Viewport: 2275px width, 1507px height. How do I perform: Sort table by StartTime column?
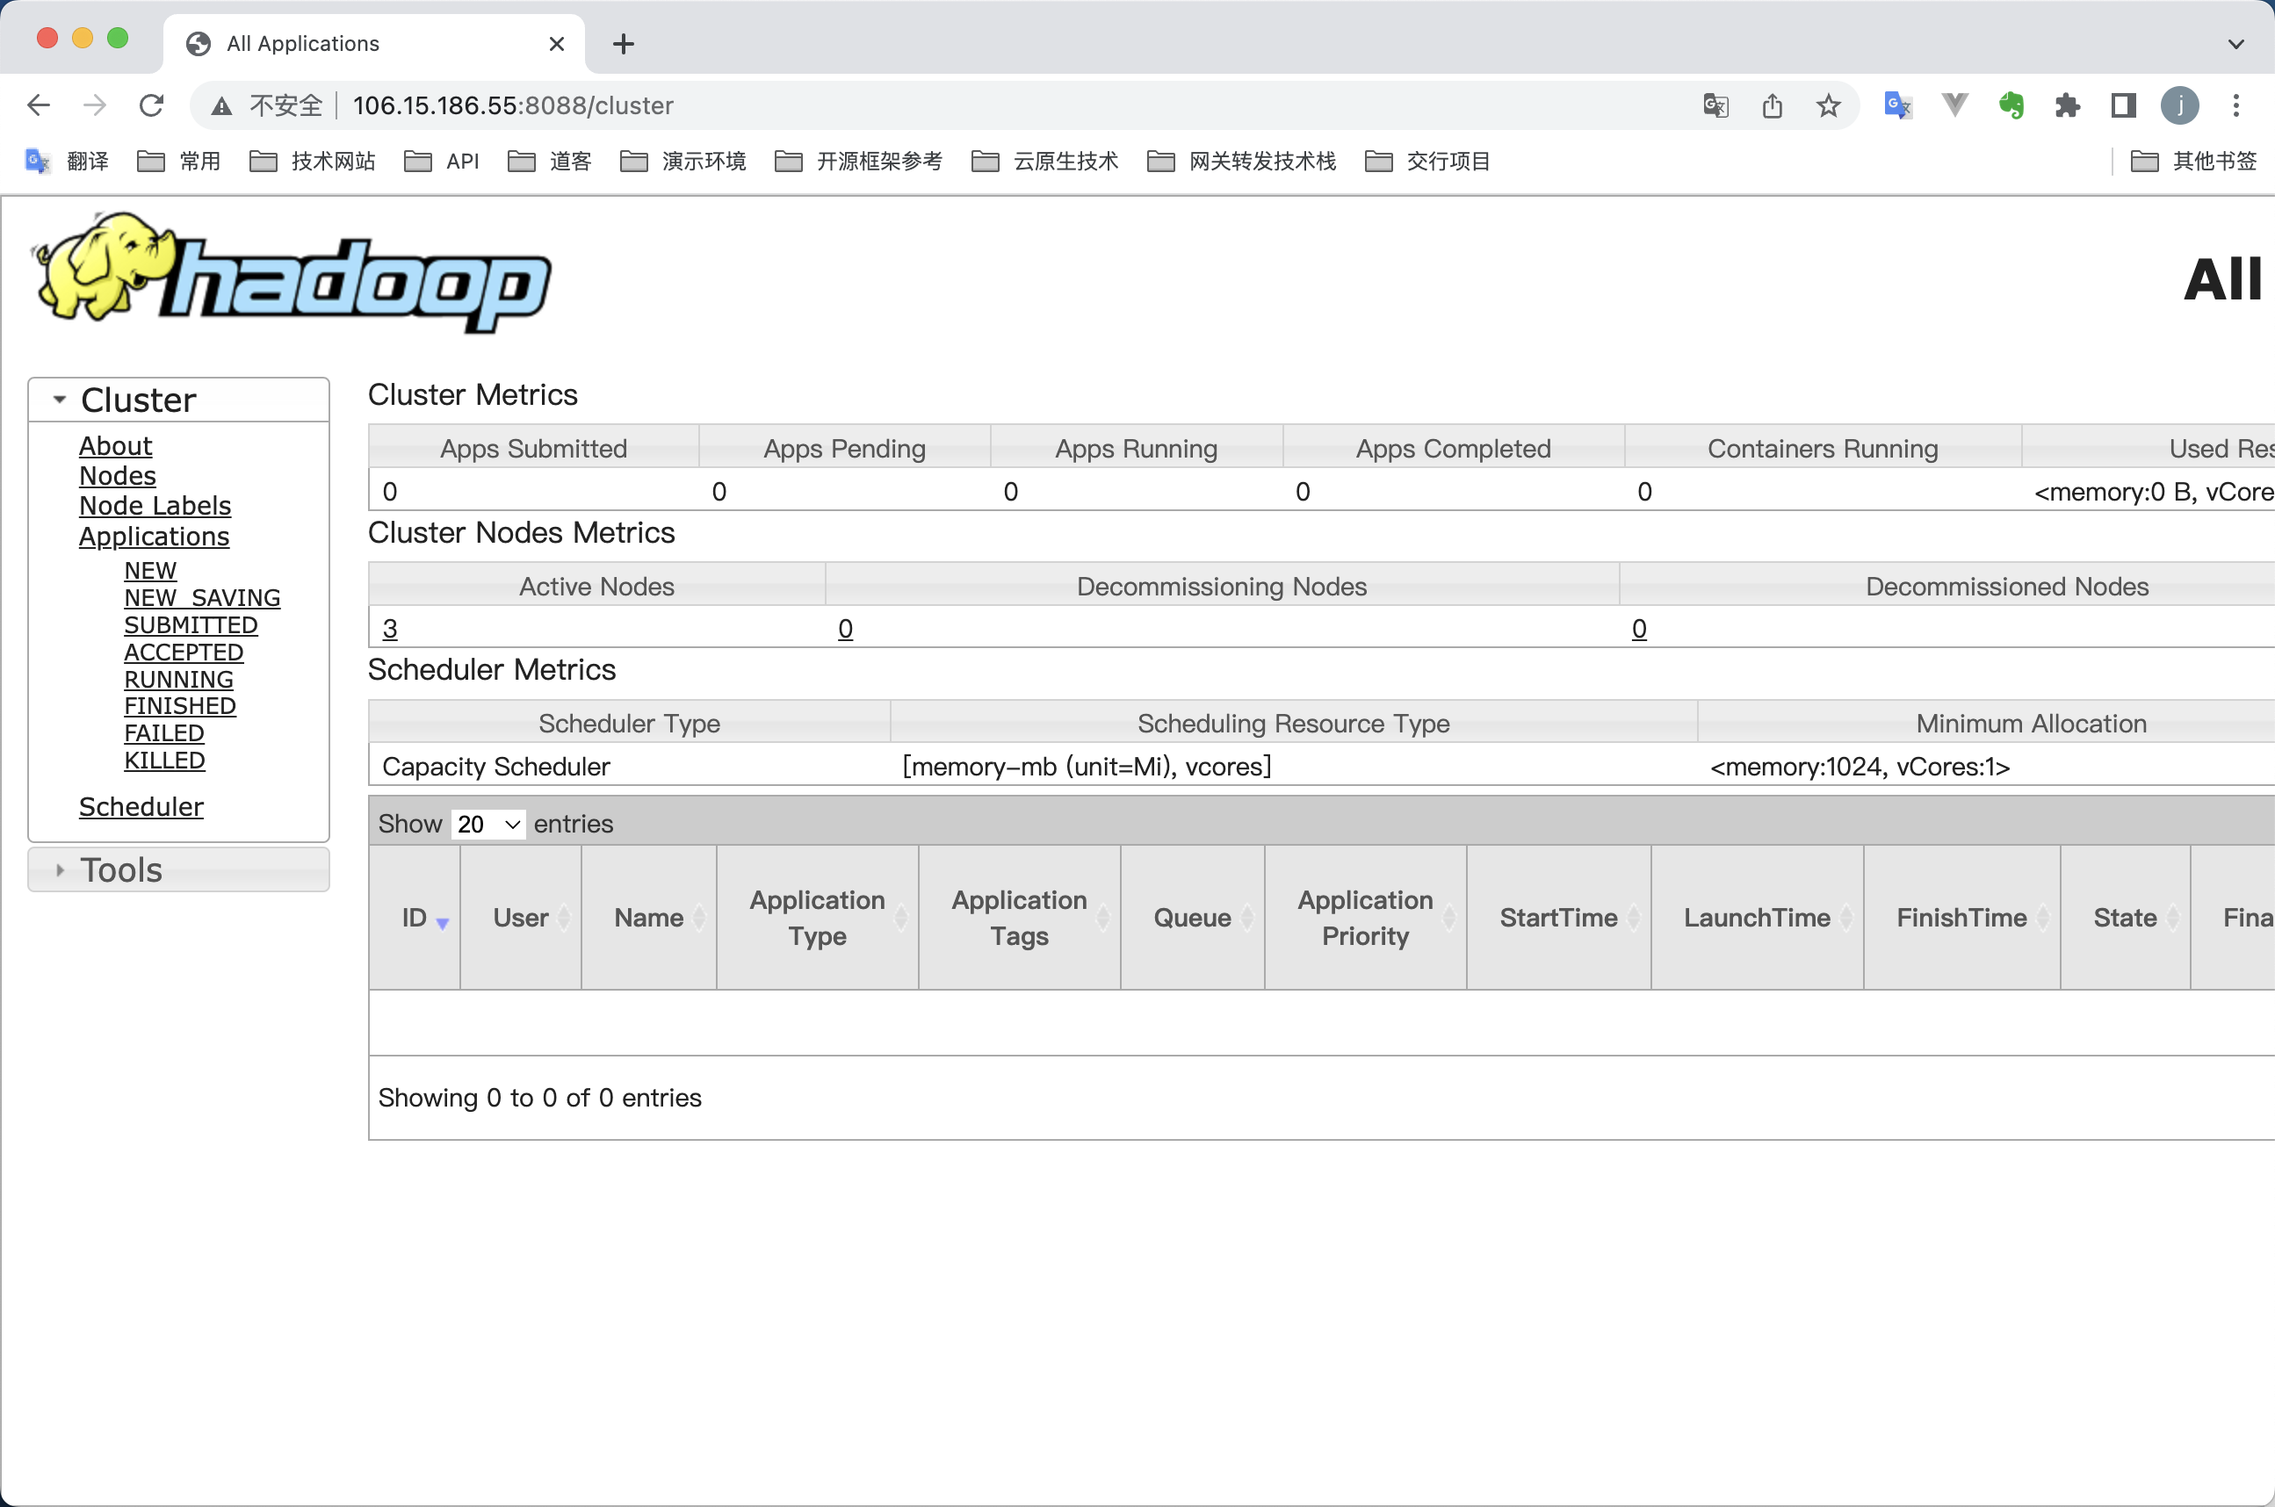(x=1558, y=918)
